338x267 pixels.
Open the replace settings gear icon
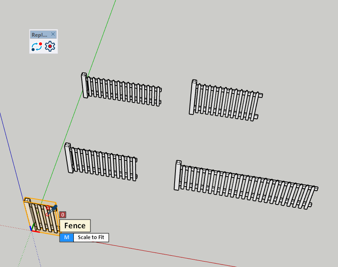(50, 47)
